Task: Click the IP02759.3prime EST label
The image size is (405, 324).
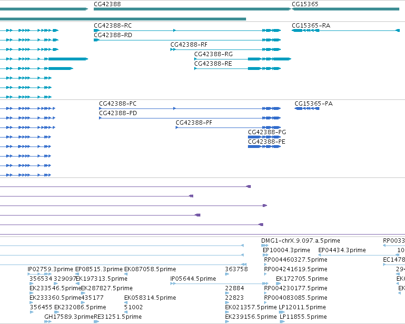Action: click(50, 269)
